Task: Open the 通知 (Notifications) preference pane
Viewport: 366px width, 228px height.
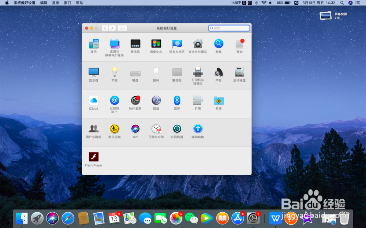Action: (239, 46)
